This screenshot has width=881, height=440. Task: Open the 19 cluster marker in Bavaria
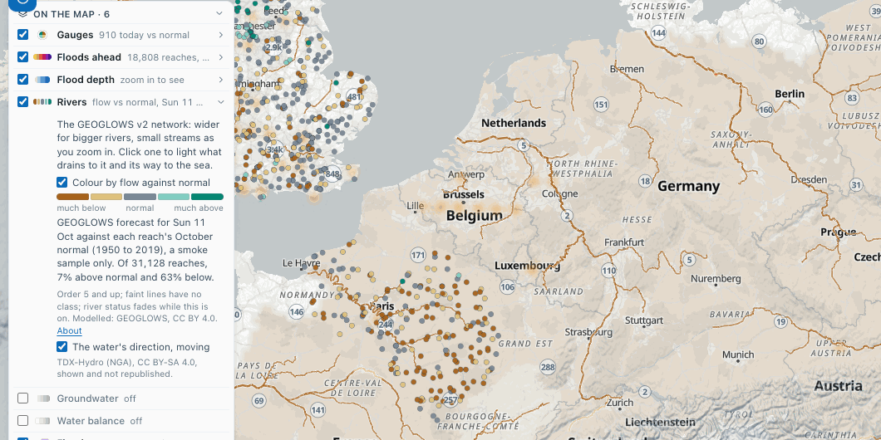(780, 321)
